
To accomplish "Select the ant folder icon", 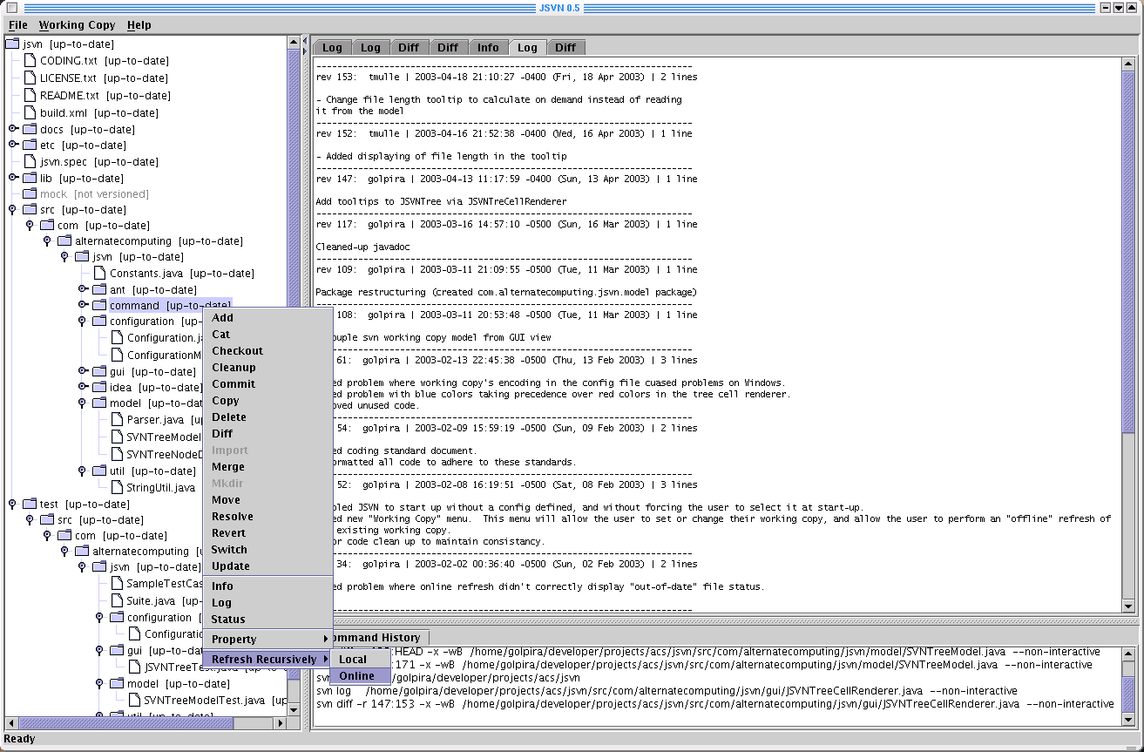I will (99, 289).
